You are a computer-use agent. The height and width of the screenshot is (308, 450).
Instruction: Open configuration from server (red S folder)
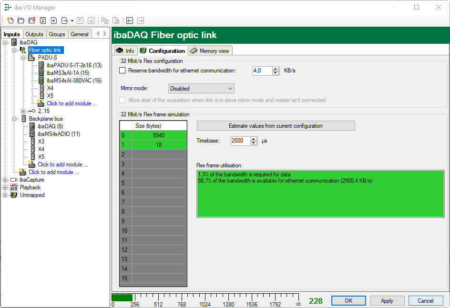32,21
